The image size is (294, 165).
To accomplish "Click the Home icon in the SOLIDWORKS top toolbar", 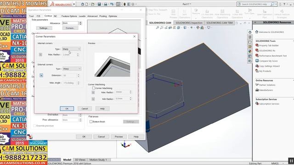I will [x=83, y=4].
